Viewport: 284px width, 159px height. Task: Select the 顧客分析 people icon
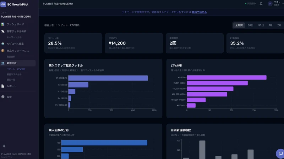coord(3,63)
